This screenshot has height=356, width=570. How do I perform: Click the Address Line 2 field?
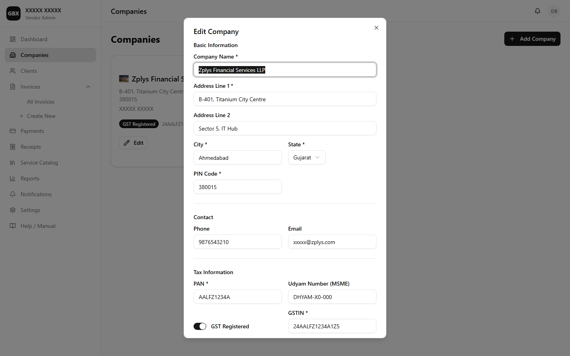tap(285, 128)
